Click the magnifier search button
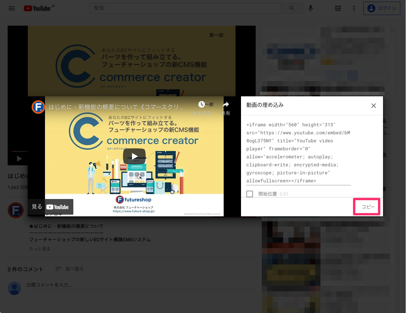 point(292,8)
